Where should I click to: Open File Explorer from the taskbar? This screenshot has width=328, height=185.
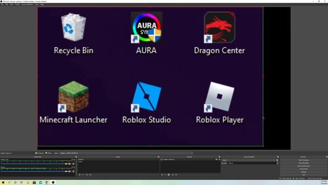(28, 182)
